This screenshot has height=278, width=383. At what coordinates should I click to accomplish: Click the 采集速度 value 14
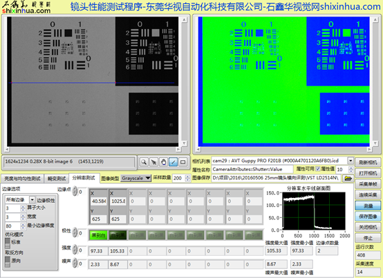[368, 272]
